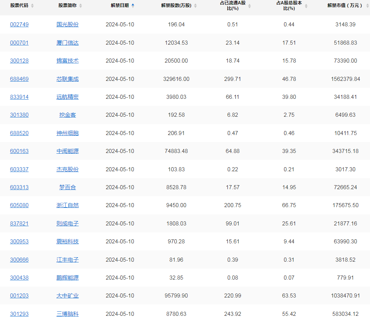Follow stock code link 301293

coord(19,314)
